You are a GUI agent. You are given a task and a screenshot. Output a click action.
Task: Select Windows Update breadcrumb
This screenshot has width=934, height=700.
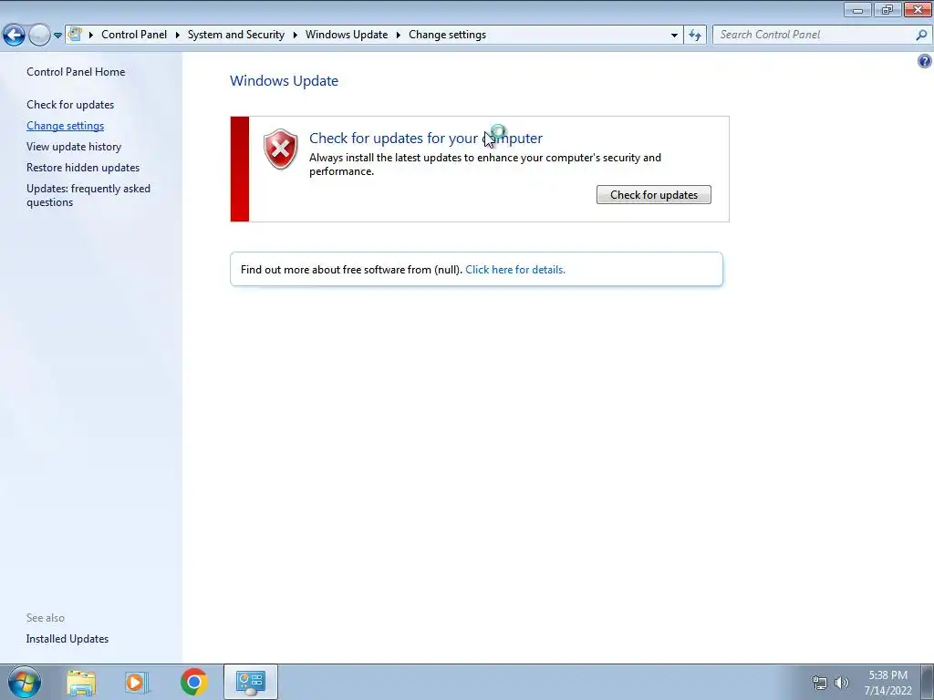[347, 35]
